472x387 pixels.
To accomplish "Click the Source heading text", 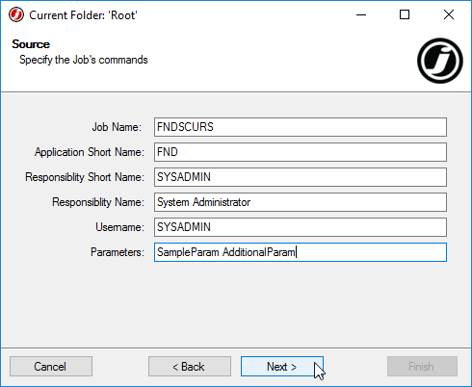I will (31, 44).
